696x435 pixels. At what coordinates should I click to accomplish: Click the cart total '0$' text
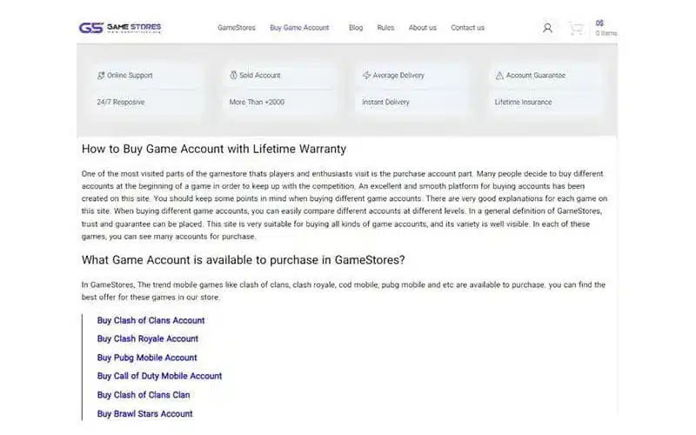coord(599,23)
